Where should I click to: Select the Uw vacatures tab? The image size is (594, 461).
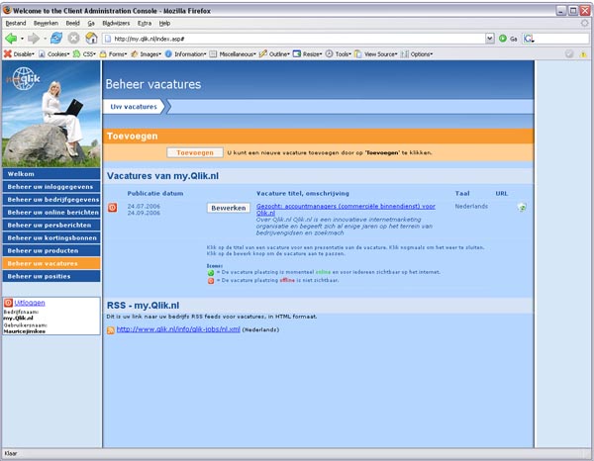tap(134, 106)
